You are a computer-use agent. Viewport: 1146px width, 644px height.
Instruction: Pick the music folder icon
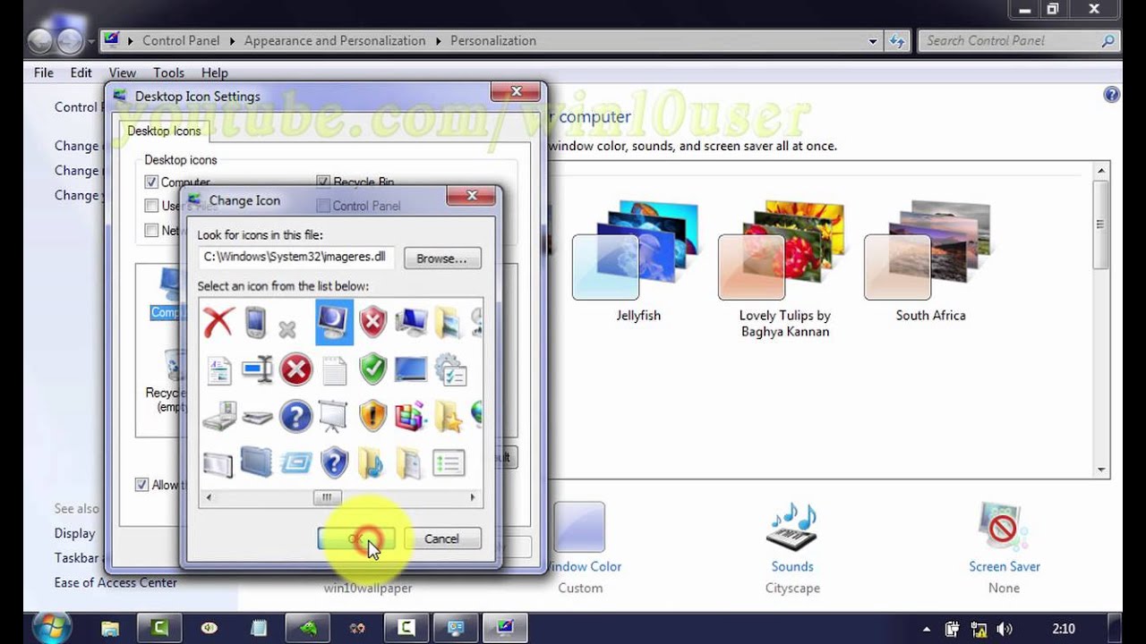tap(371, 463)
